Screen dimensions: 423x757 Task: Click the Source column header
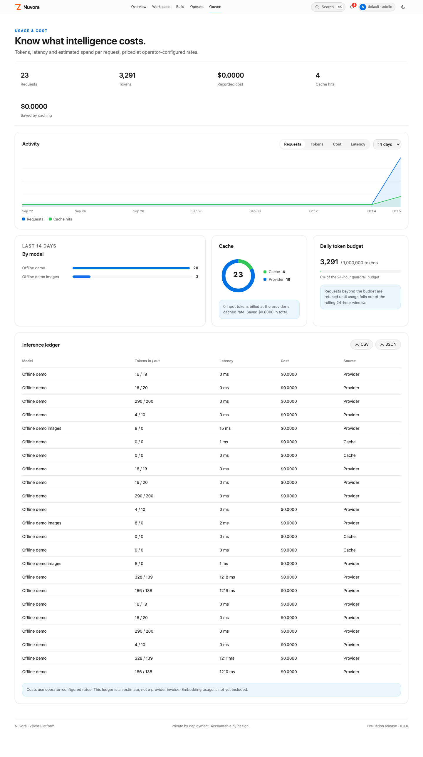tap(350, 361)
